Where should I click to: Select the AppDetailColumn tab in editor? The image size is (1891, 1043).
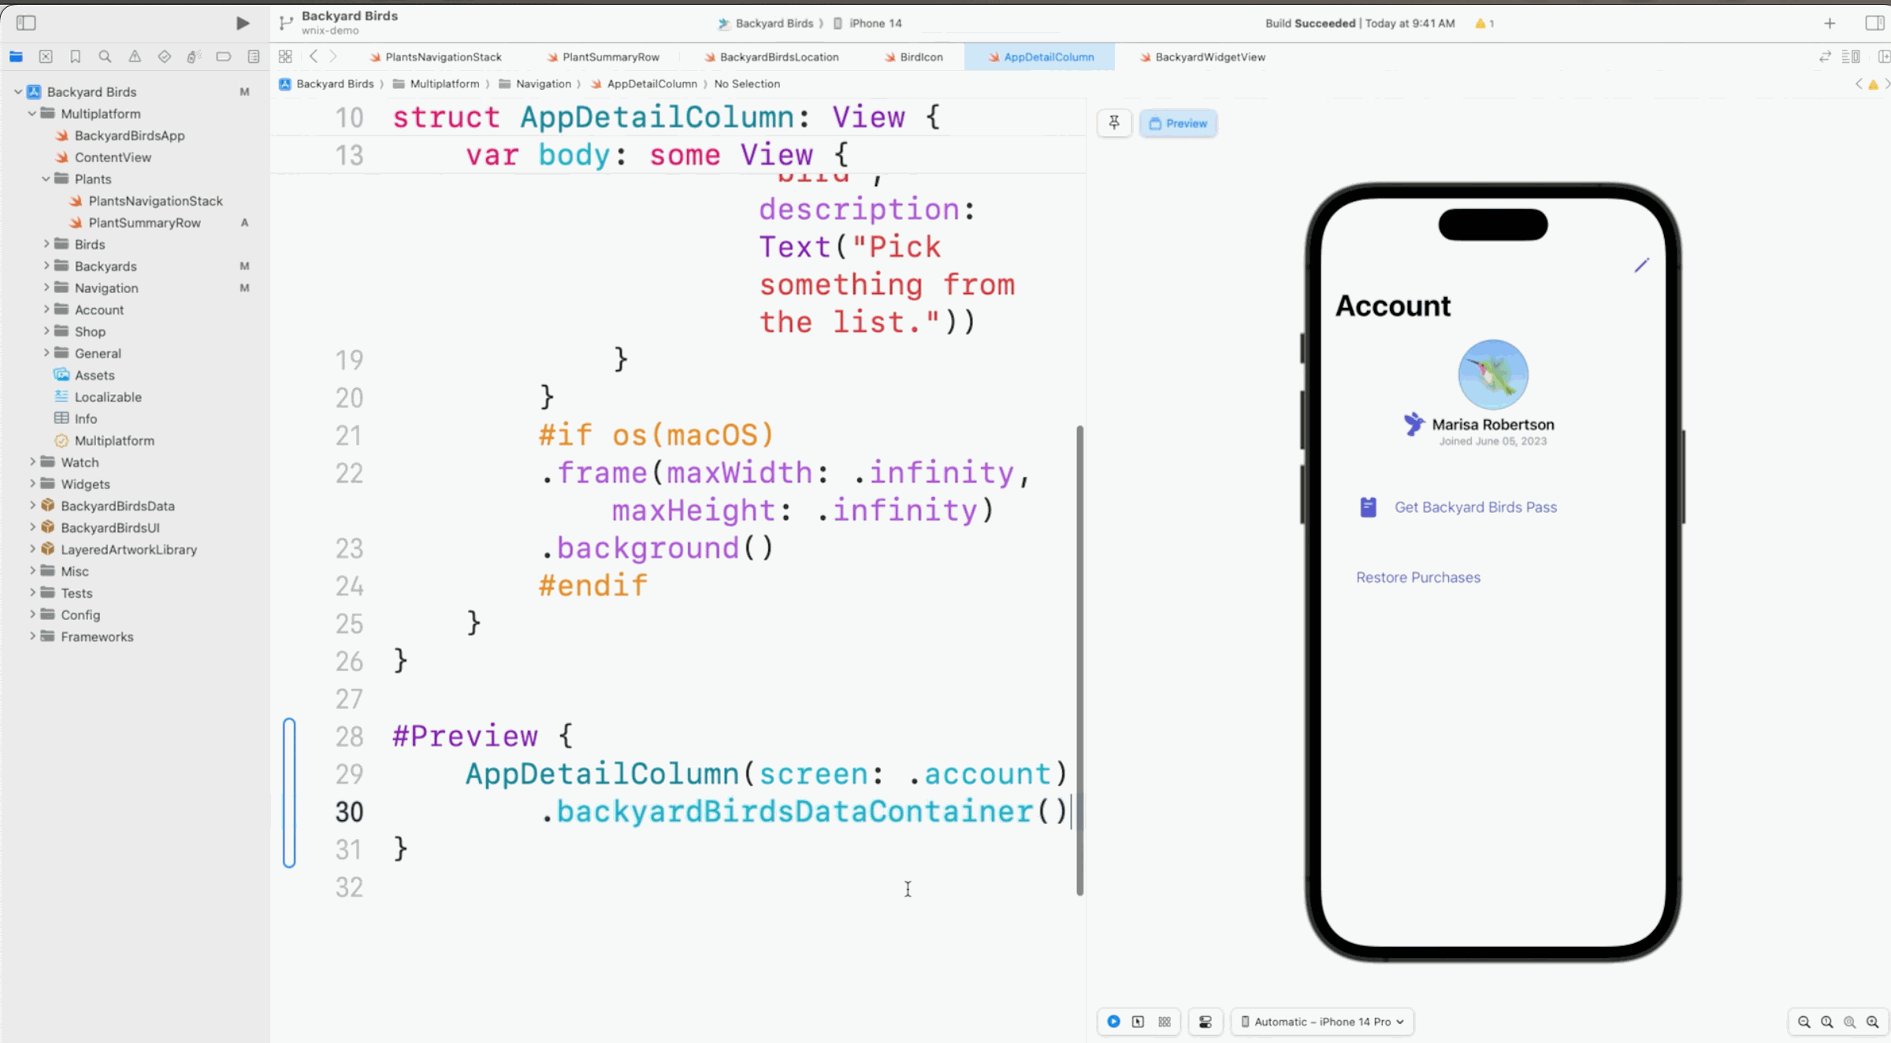tap(1047, 57)
